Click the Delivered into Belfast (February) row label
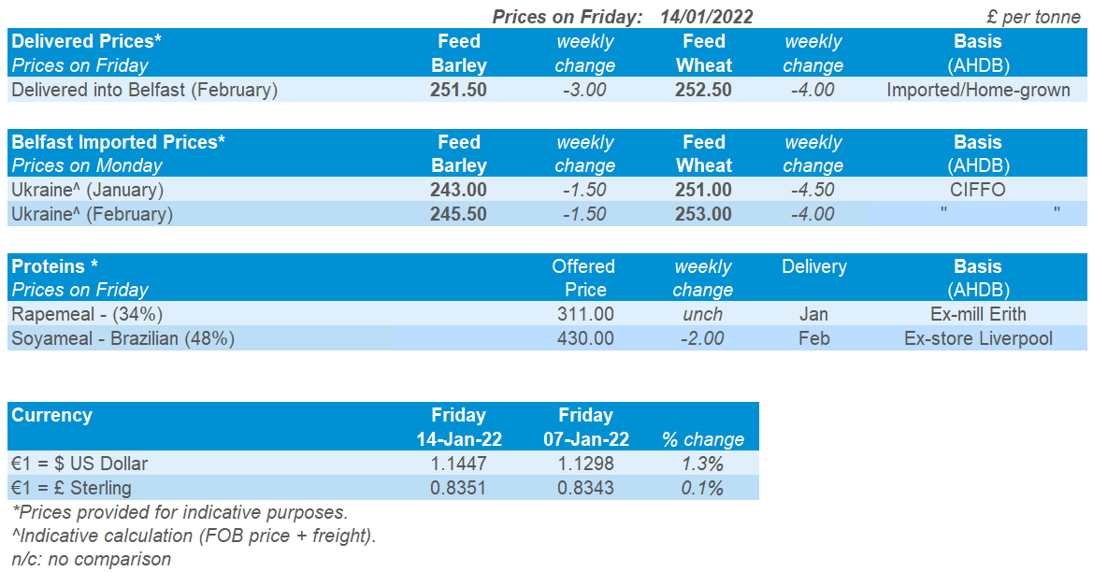 (144, 91)
